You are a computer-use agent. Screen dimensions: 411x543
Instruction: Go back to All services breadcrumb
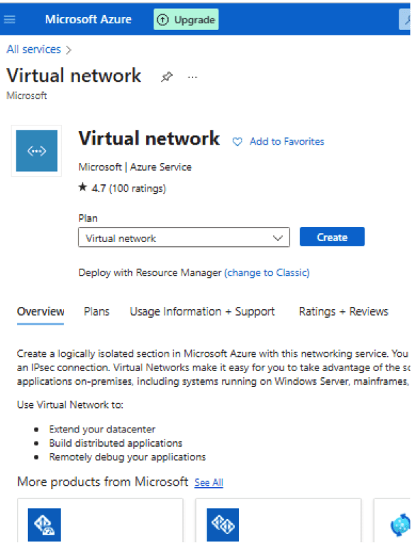(33, 49)
